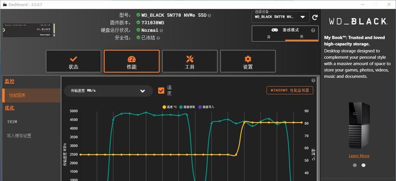This screenshot has height=181, width=396.
Task: Click help icon beside model name
Action: [x=209, y=15]
